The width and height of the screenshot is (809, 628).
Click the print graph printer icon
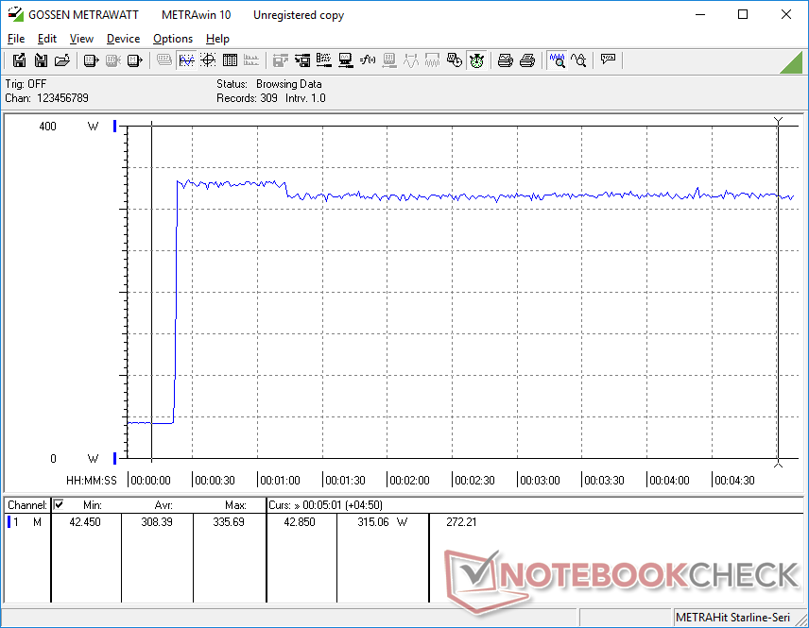505,60
